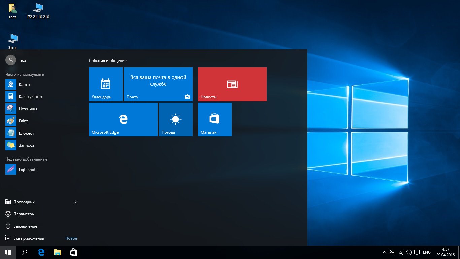The image size is (460, 259).
Task: Click the Часто используемые heading
Action: pos(25,74)
